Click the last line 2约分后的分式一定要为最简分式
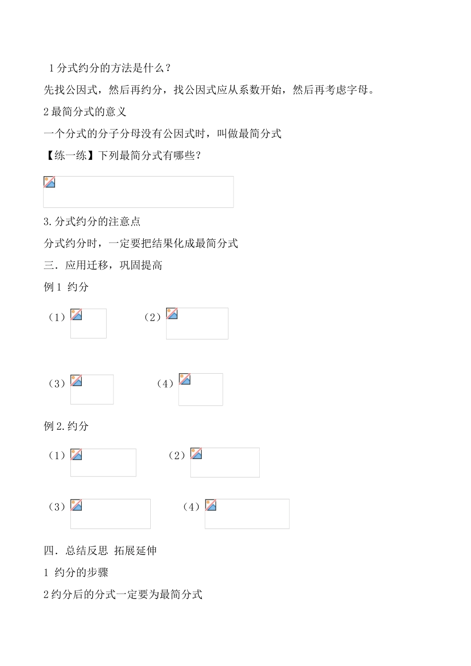The image size is (471, 666). click(123, 594)
